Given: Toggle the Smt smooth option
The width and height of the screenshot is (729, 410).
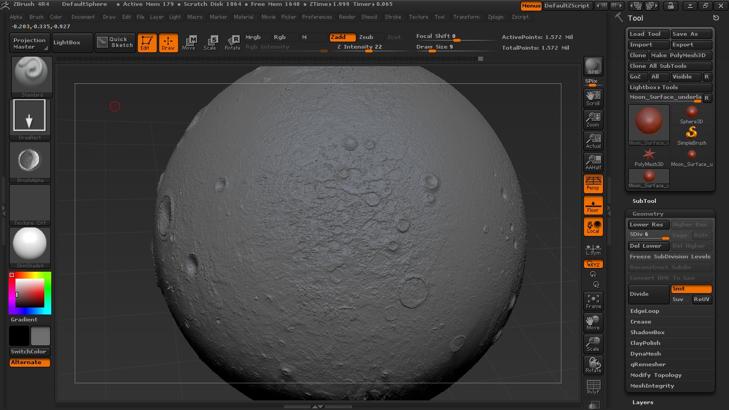Looking at the screenshot, I should point(691,289).
